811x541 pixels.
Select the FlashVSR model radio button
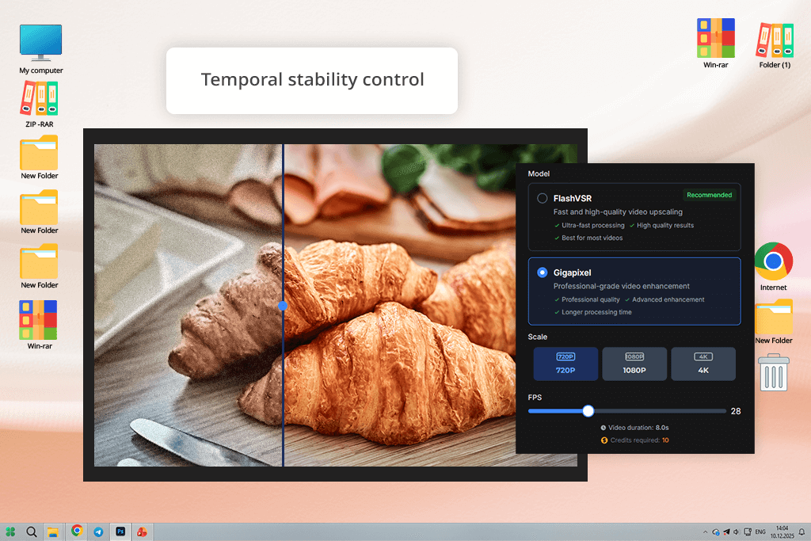(542, 198)
